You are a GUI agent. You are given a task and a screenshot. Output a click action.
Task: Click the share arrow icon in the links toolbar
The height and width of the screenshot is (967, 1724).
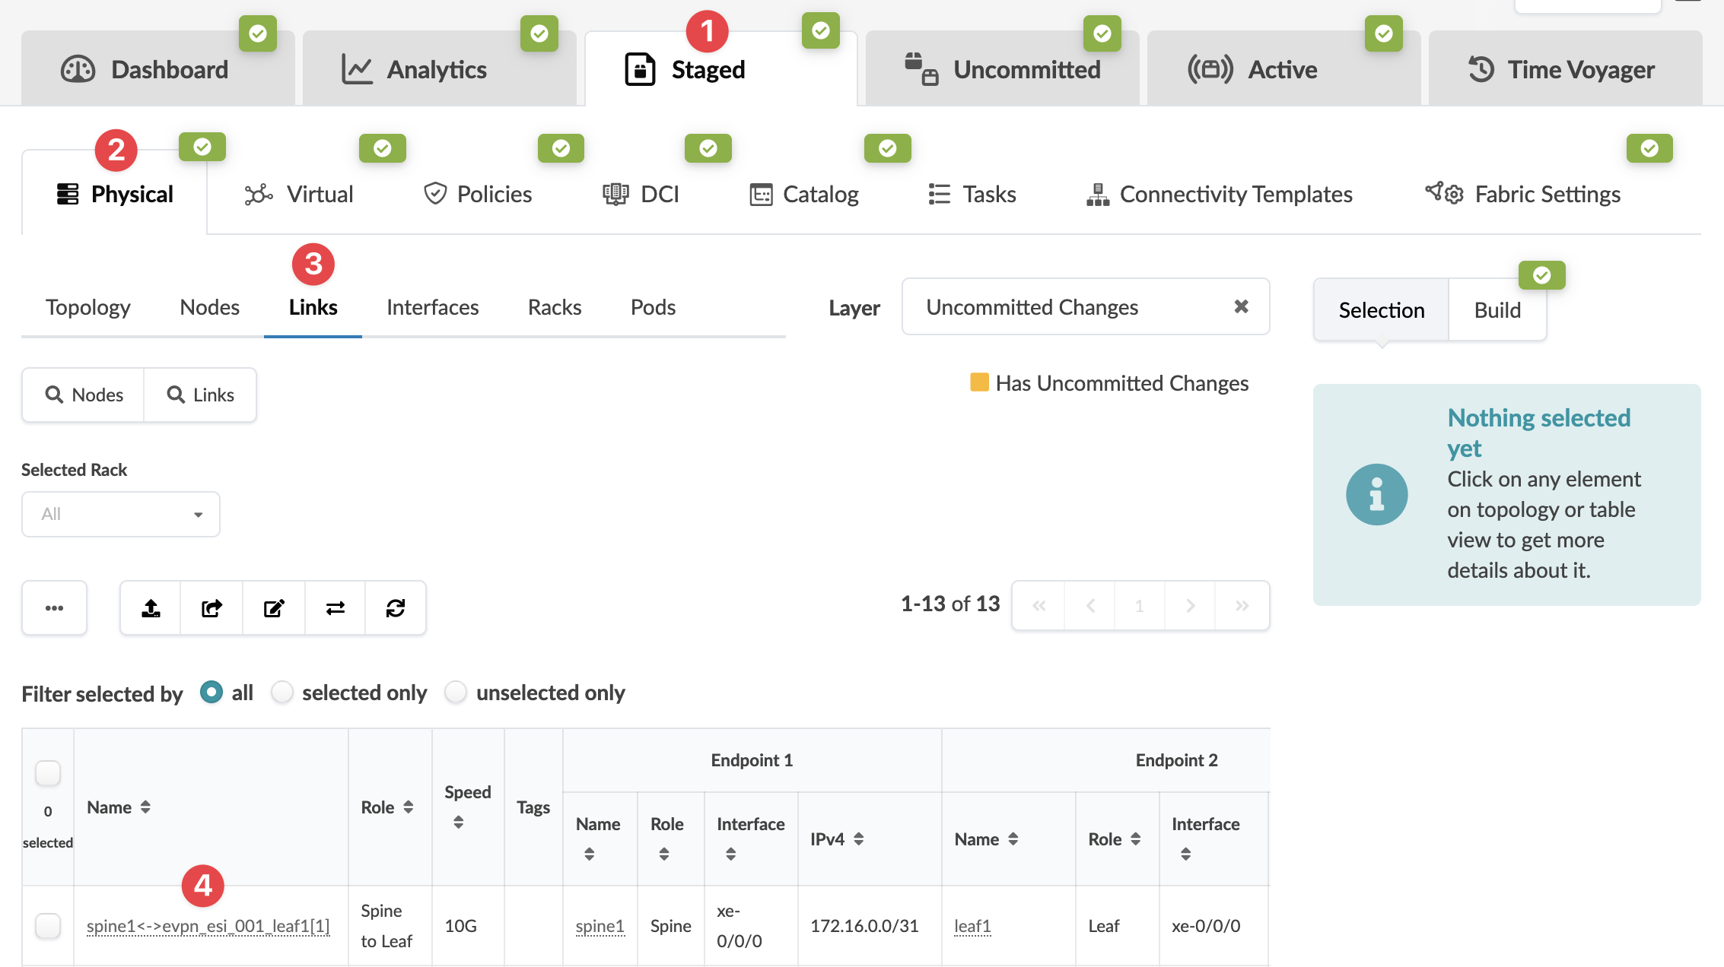click(x=212, y=607)
